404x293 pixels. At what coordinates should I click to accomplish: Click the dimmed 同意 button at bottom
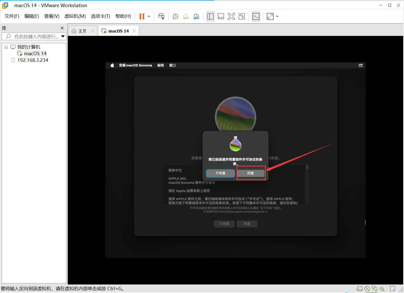[247, 224]
